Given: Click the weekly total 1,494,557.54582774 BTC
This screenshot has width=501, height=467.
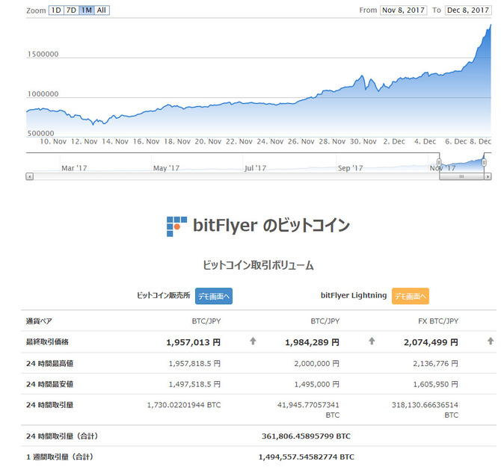Looking at the screenshot, I should pos(306,457).
